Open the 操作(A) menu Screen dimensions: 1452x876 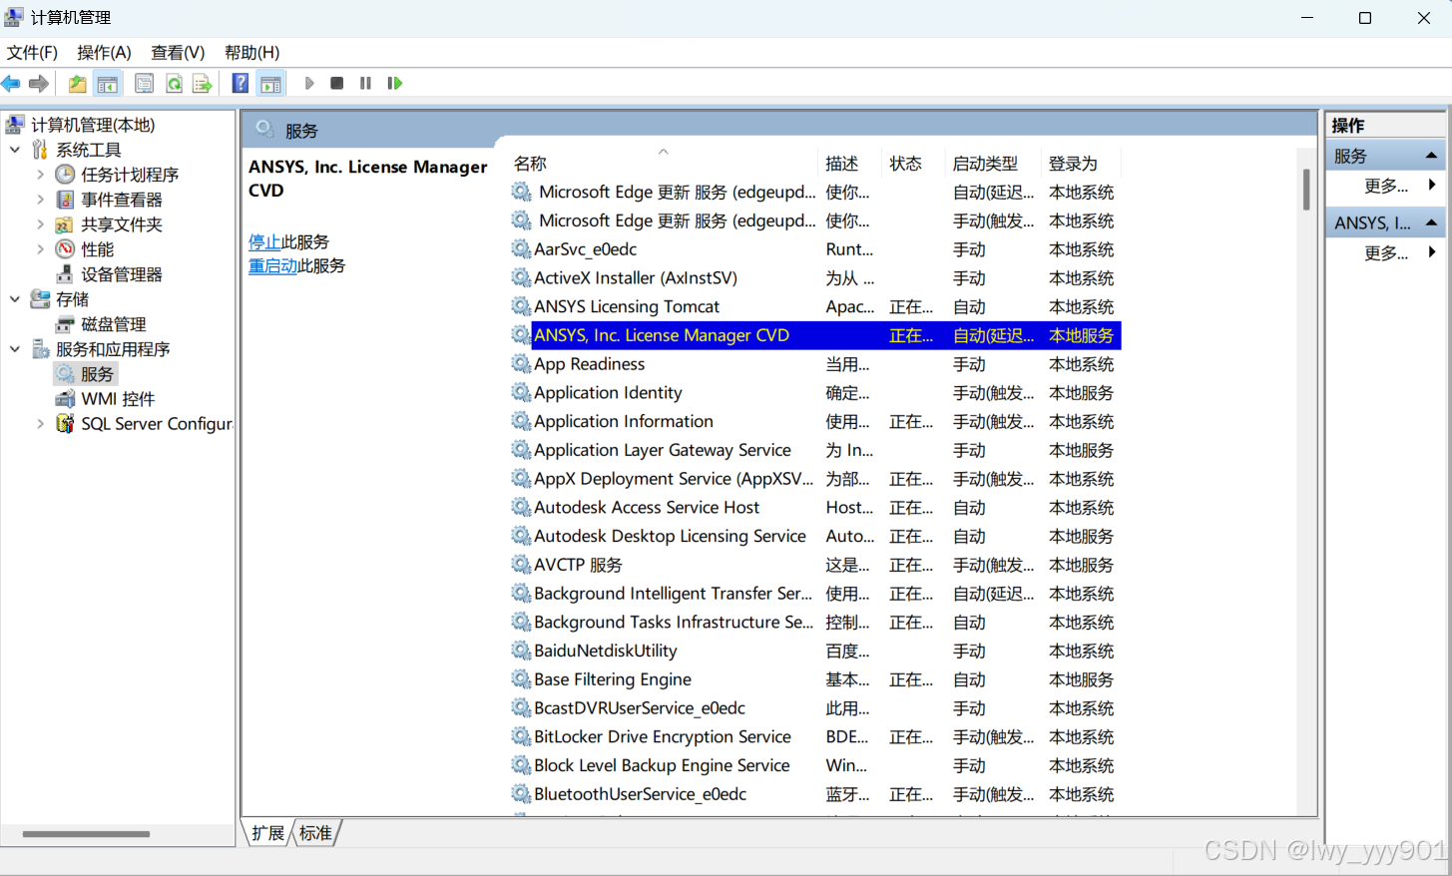[x=104, y=52]
